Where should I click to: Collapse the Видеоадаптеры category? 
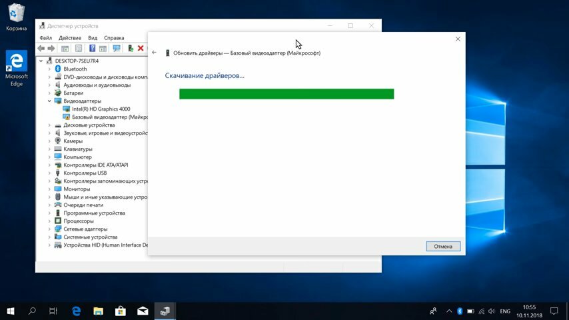(49, 101)
